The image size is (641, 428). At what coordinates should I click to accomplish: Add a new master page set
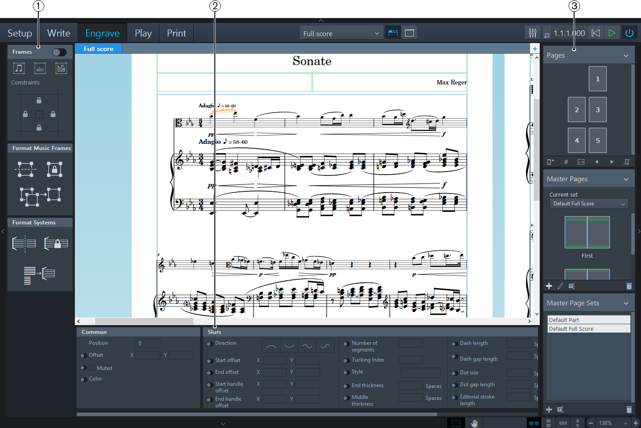pos(549,410)
